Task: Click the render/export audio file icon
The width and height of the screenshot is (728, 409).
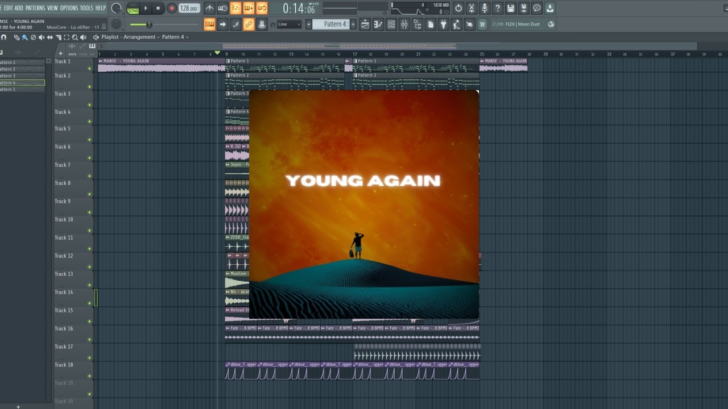Action: coord(524,8)
